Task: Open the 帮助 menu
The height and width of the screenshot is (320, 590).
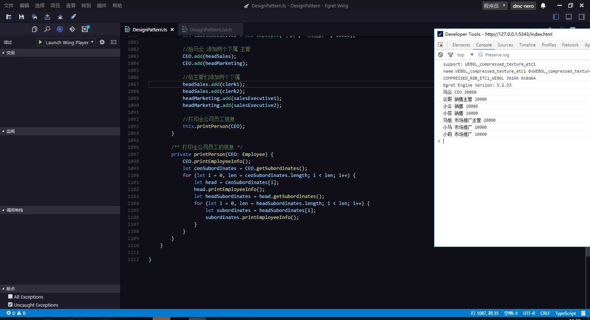Action: pyautogui.click(x=117, y=6)
